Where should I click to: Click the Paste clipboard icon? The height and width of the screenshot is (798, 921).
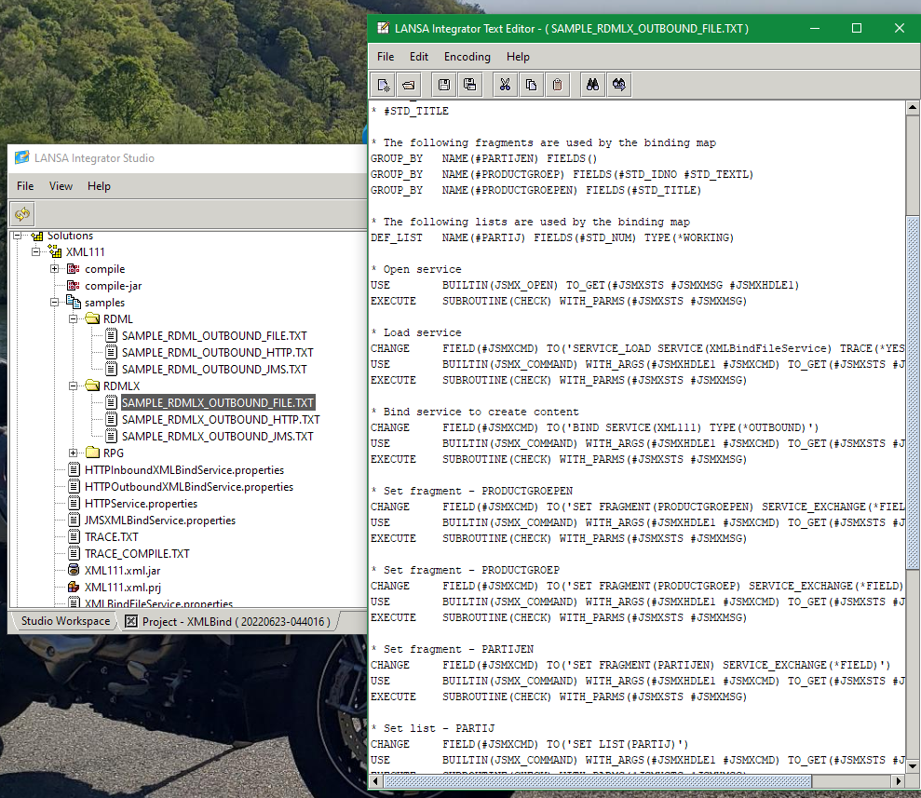(557, 85)
